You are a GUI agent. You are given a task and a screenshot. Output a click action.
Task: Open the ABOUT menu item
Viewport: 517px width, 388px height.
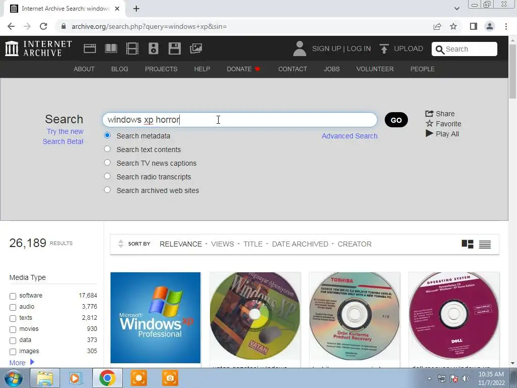point(84,69)
